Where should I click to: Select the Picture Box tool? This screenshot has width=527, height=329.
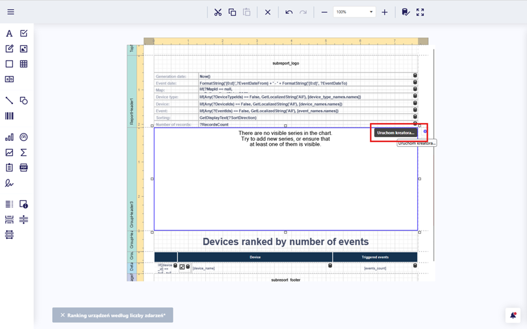[24, 49]
